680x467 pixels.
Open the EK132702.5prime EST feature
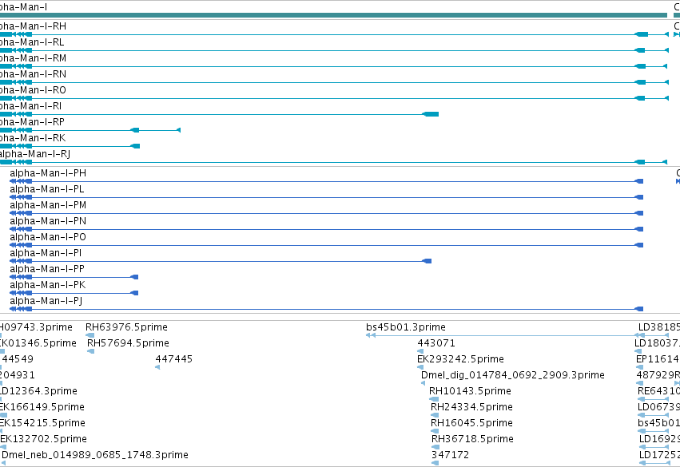pyautogui.click(x=43, y=439)
